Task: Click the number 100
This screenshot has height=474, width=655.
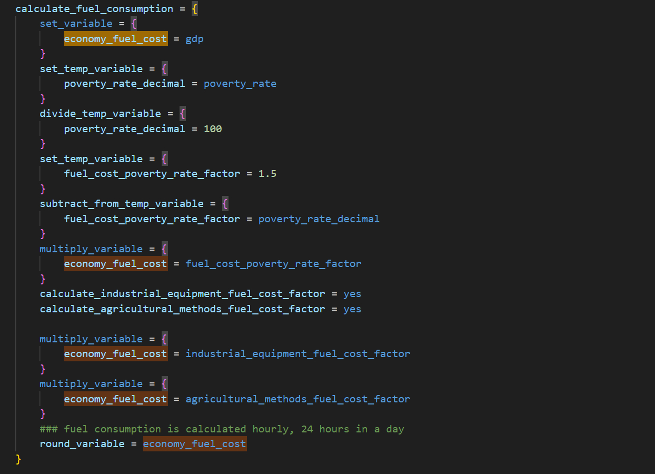Action: click(213, 129)
